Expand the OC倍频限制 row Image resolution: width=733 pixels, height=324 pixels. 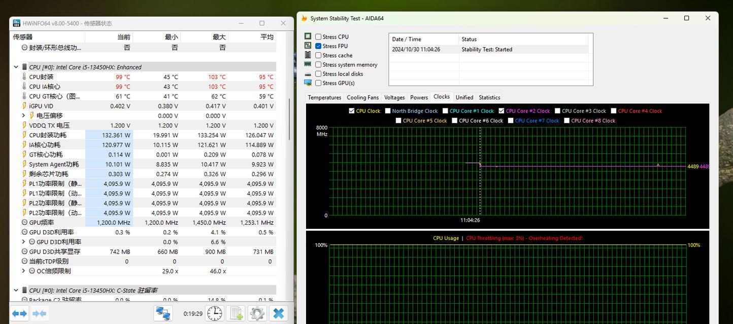click(23, 271)
